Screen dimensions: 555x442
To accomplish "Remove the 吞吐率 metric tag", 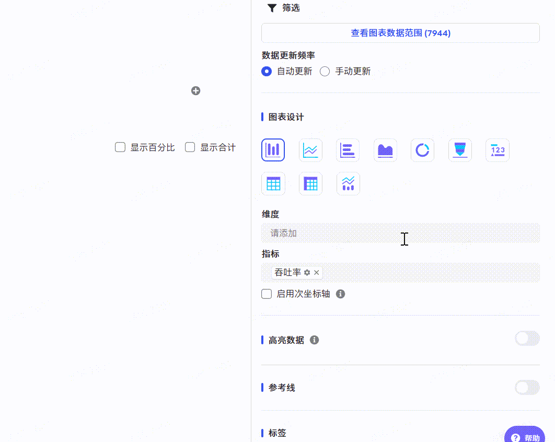I will coord(317,273).
